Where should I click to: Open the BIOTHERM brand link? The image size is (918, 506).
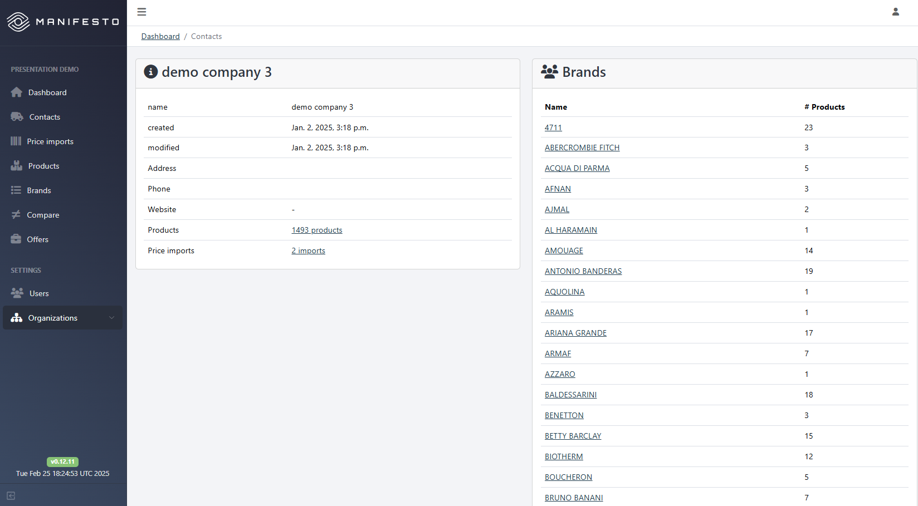coord(564,456)
